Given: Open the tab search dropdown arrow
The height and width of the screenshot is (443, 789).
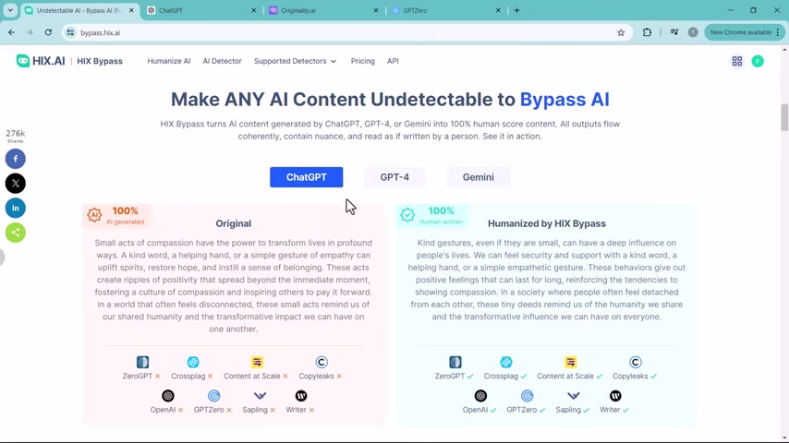Looking at the screenshot, I should 10,10.
